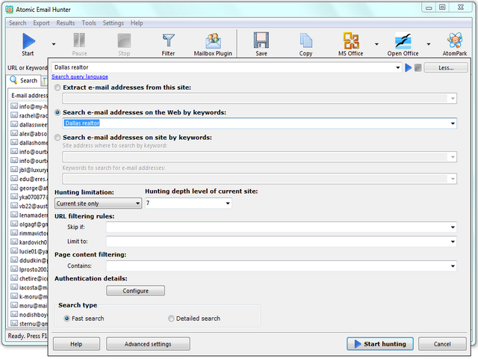
Task: Open the Export menu
Action: pos(41,23)
